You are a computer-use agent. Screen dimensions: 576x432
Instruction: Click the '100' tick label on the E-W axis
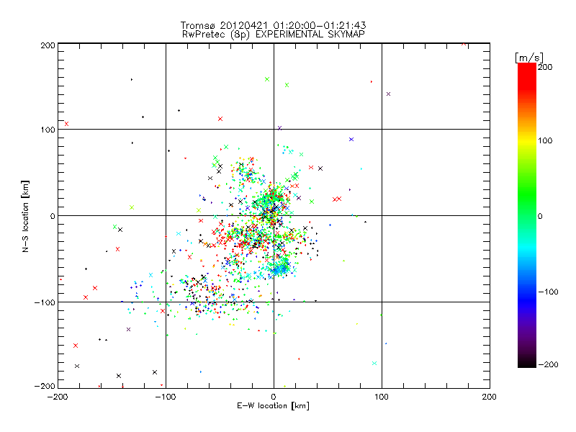[382, 397]
